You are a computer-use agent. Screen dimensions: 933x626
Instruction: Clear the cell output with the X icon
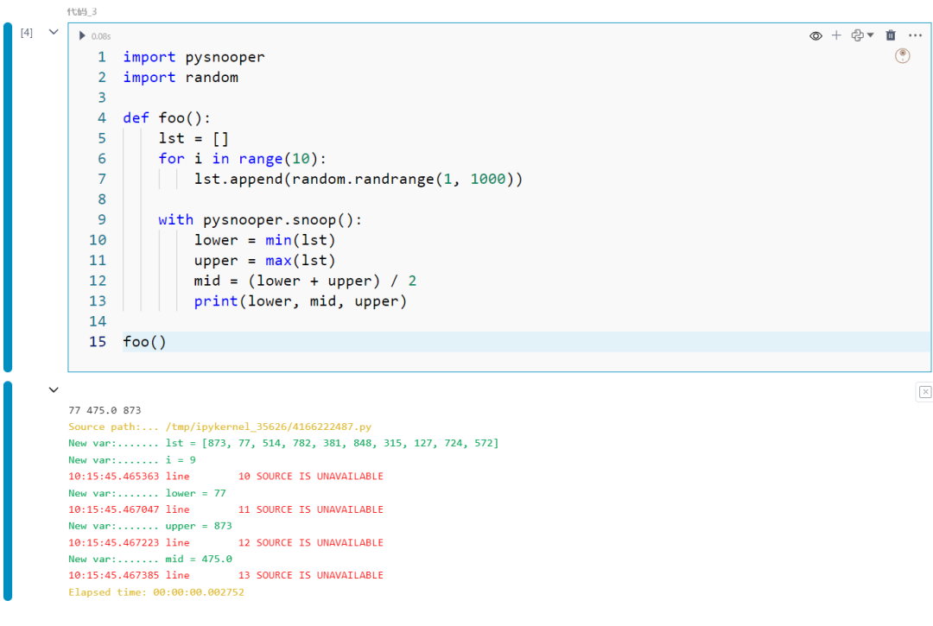coord(924,392)
